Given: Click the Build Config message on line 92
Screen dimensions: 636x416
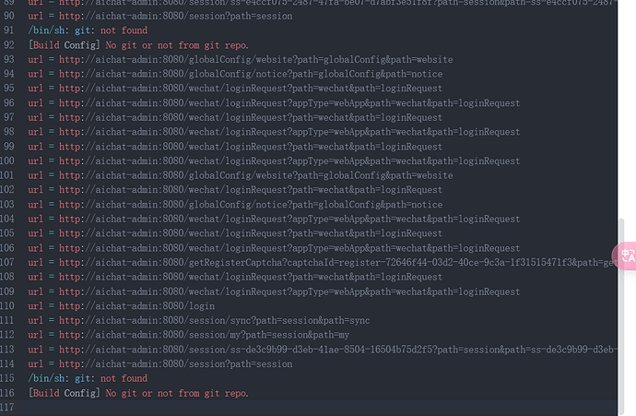Looking at the screenshot, I should pyautogui.click(x=138, y=45).
